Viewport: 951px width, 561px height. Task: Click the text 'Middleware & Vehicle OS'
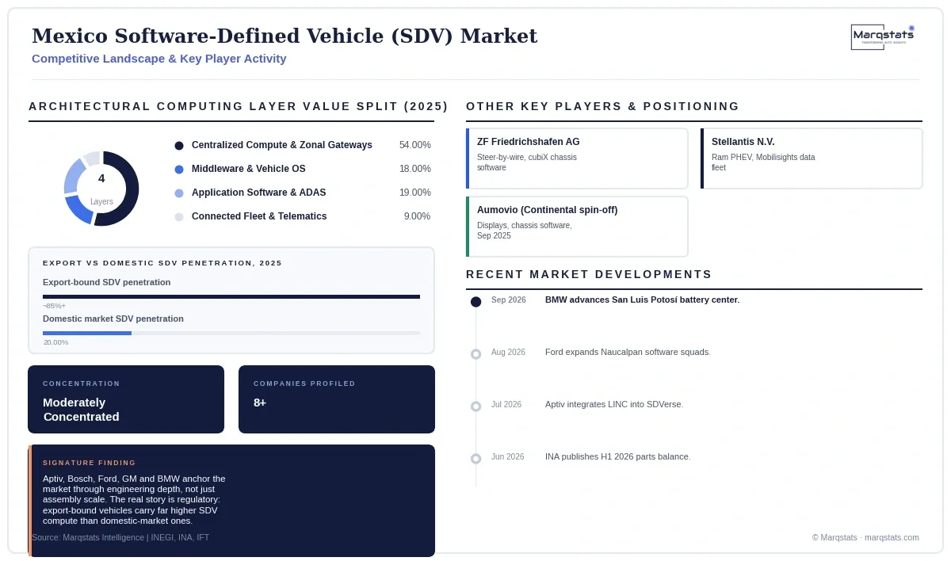pos(249,169)
